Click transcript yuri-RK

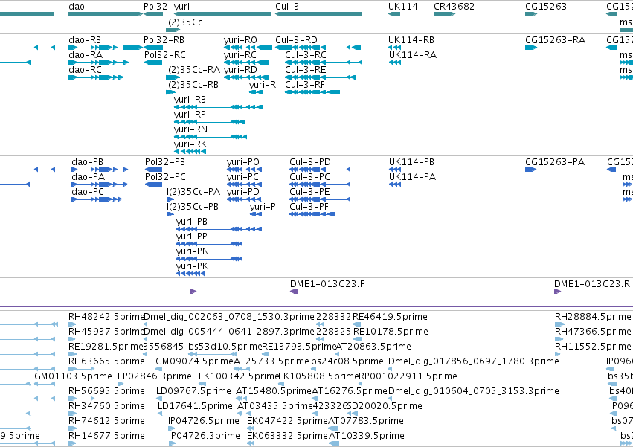190,144
